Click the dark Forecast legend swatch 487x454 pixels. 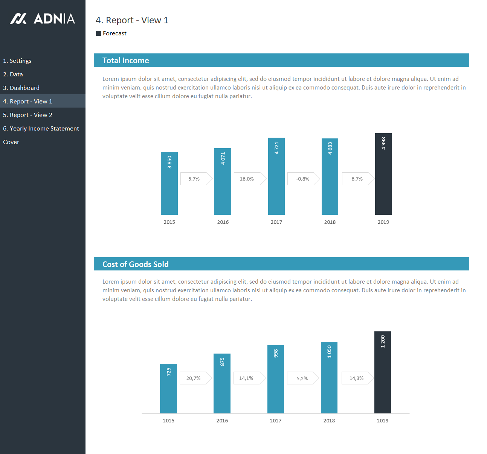click(x=99, y=33)
